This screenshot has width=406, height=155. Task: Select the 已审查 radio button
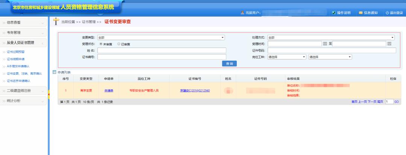pyautogui.click(x=119, y=44)
